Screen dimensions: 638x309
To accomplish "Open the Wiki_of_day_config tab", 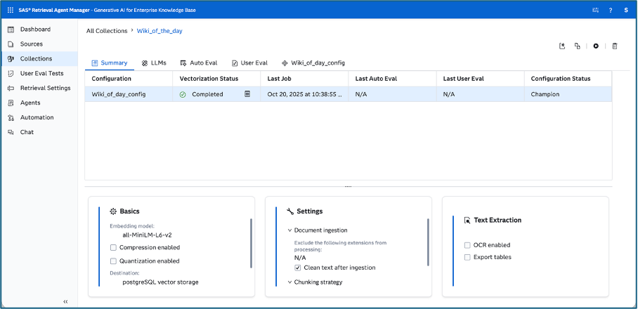I will click(x=313, y=63).
